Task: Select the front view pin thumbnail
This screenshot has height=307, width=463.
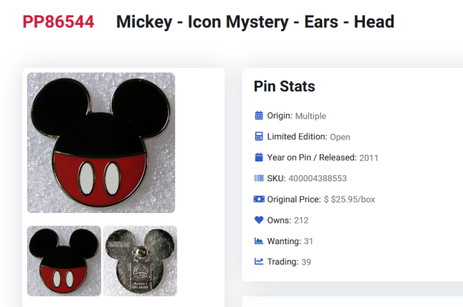Action: pyautogui.click(x=64, y=261)
